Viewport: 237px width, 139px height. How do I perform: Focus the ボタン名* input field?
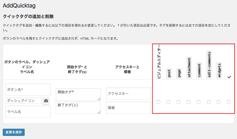[x=28, y=89]
